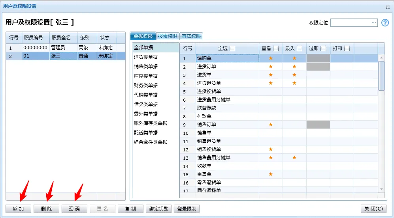The width and height of the screenshot is (394, 218).
Task: Select the 进货换货单 row
Action: [x=279, y=91]
